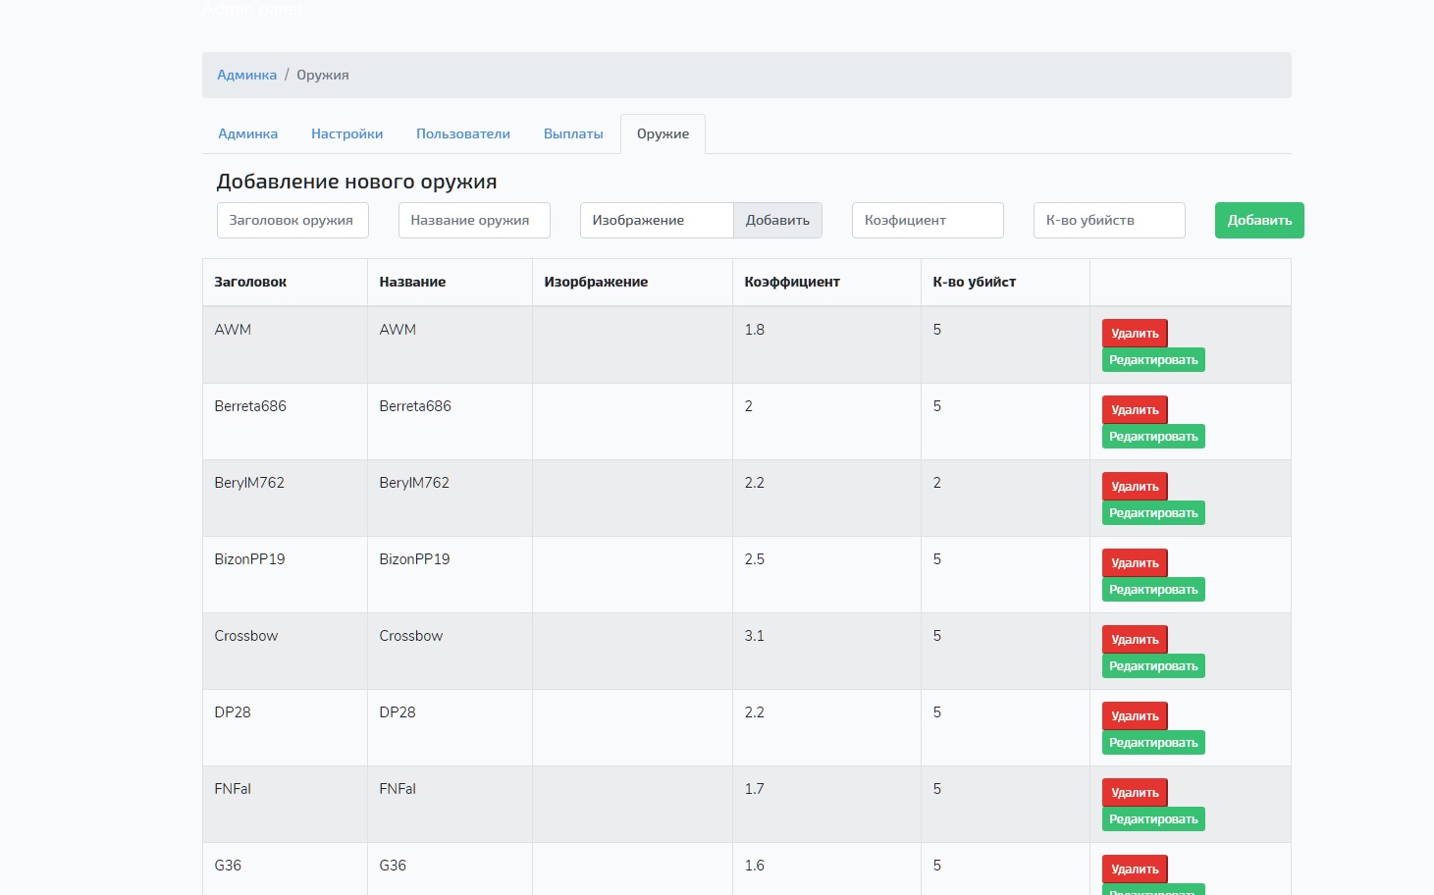Click Удалить in the Crossbow row
Viewport: 1434px width, 895px height.
pyautogui.click(x=1135, y=640)
